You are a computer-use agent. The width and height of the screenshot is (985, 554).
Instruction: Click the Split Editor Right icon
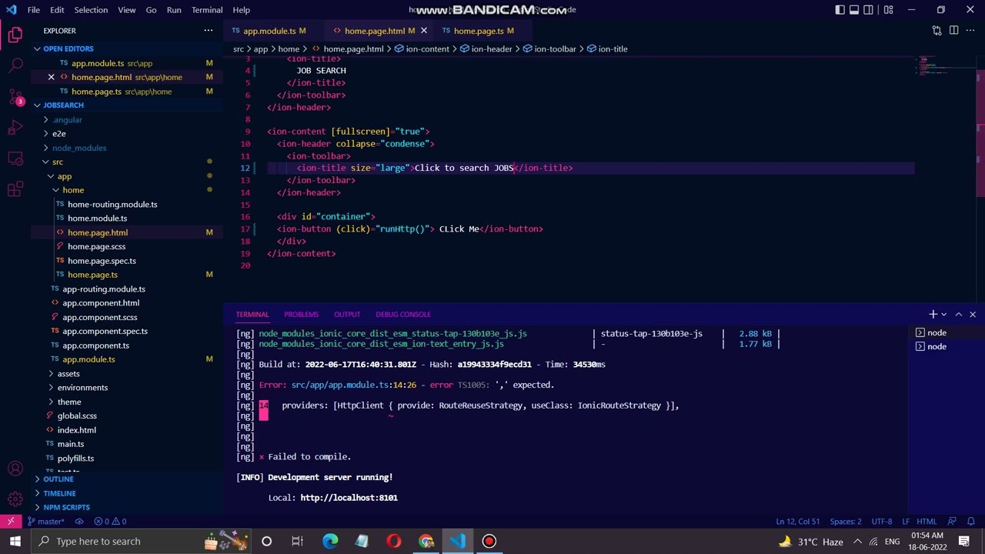point(953,31)
